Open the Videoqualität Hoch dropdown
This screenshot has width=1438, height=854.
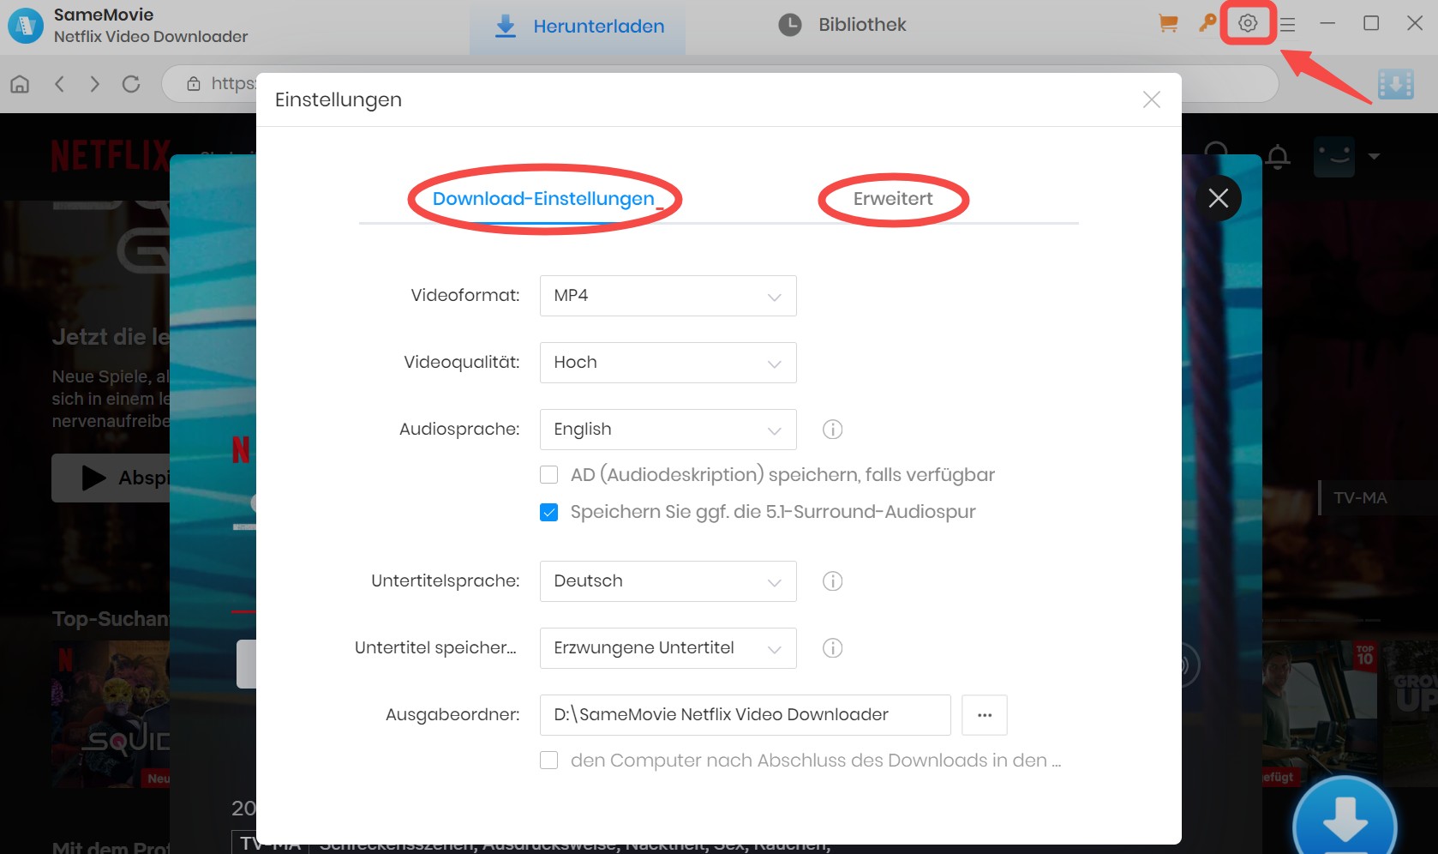(668, 363)
